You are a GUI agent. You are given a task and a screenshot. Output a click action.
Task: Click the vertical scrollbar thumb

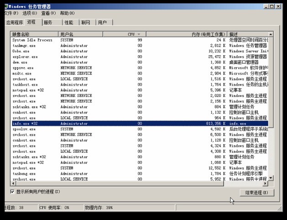(271, 82)
